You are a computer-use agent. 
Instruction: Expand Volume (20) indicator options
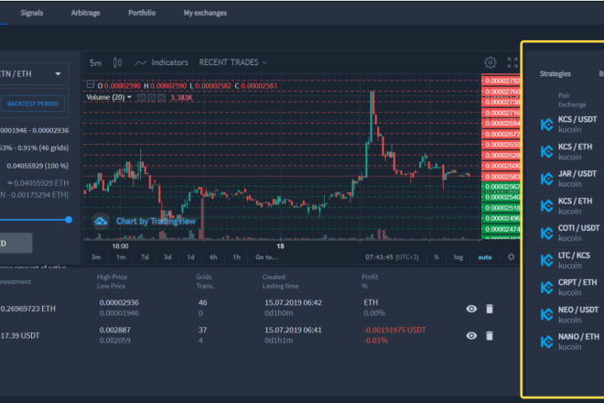point(129,97)
